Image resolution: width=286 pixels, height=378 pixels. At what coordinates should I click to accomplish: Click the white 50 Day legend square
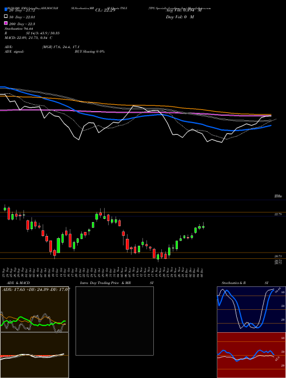pyautogui.click(x=6, y=17)
